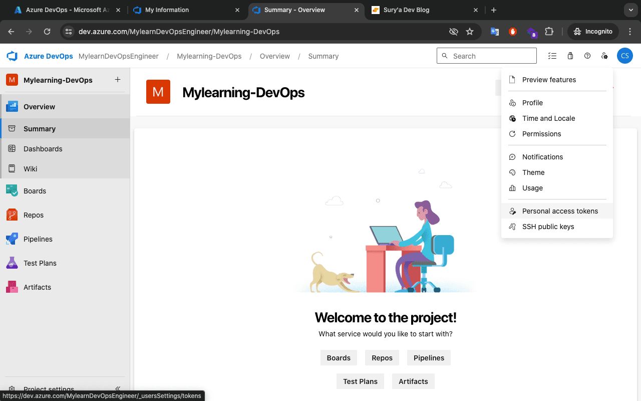
Task: Select Theme menu item
Action: (557, 172)
